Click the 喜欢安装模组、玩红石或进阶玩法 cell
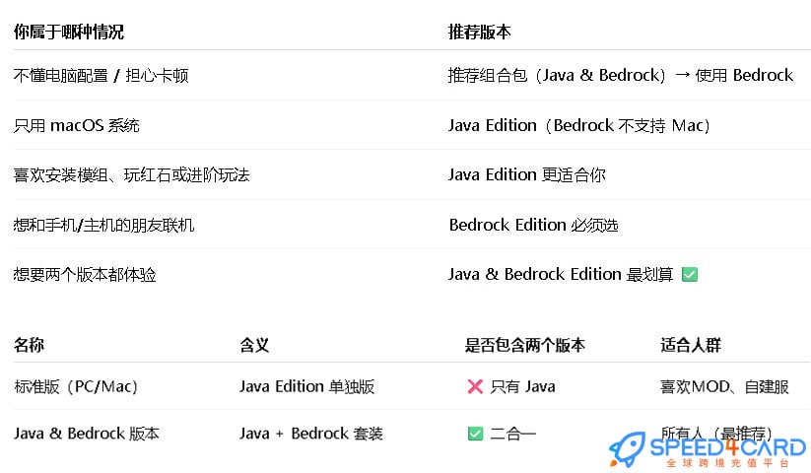Viewport: 811px width, 473px height. click(x=131, y=175)
